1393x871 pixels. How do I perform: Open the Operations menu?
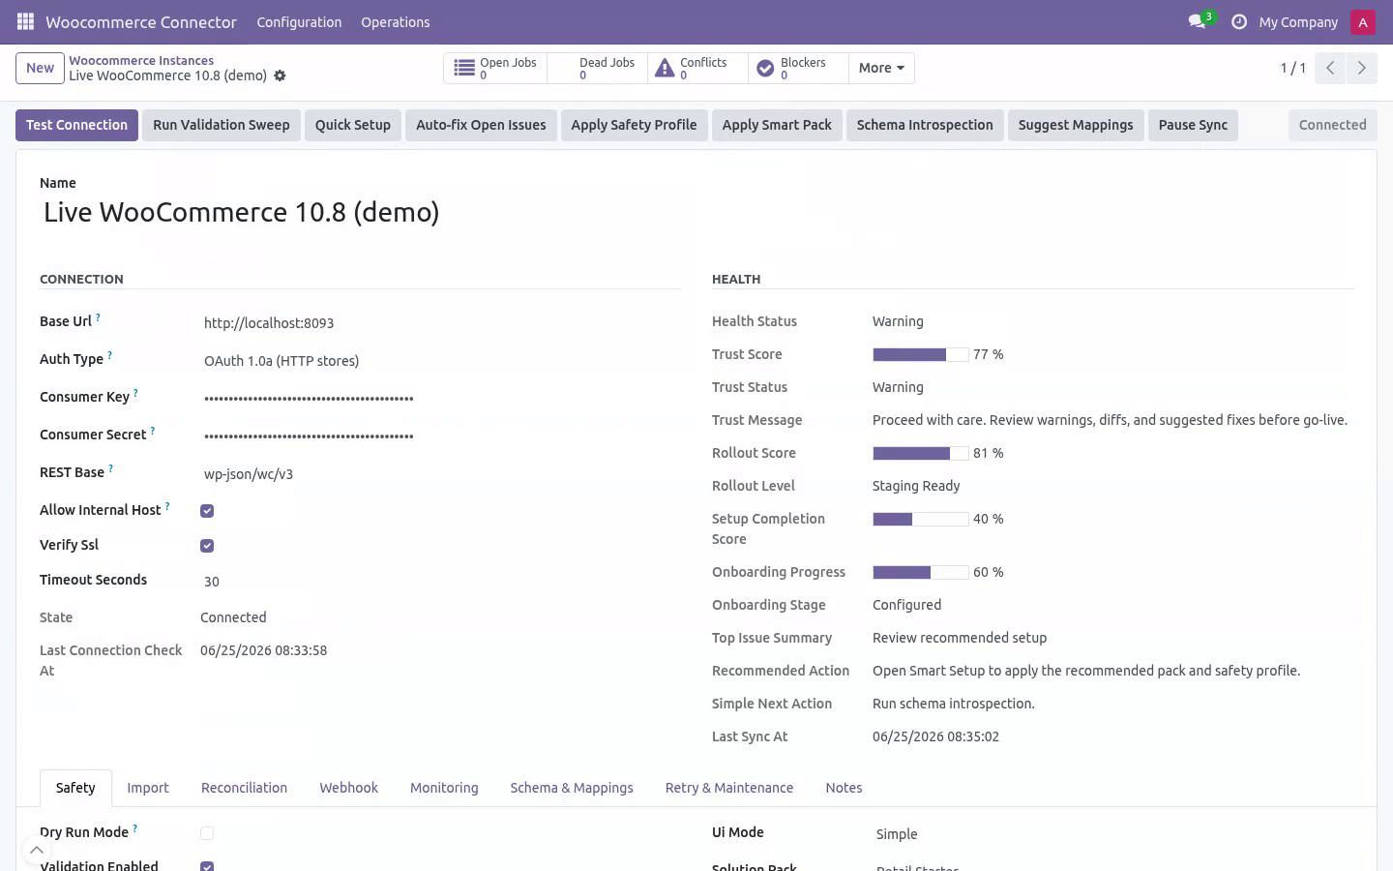click(395, 22)
